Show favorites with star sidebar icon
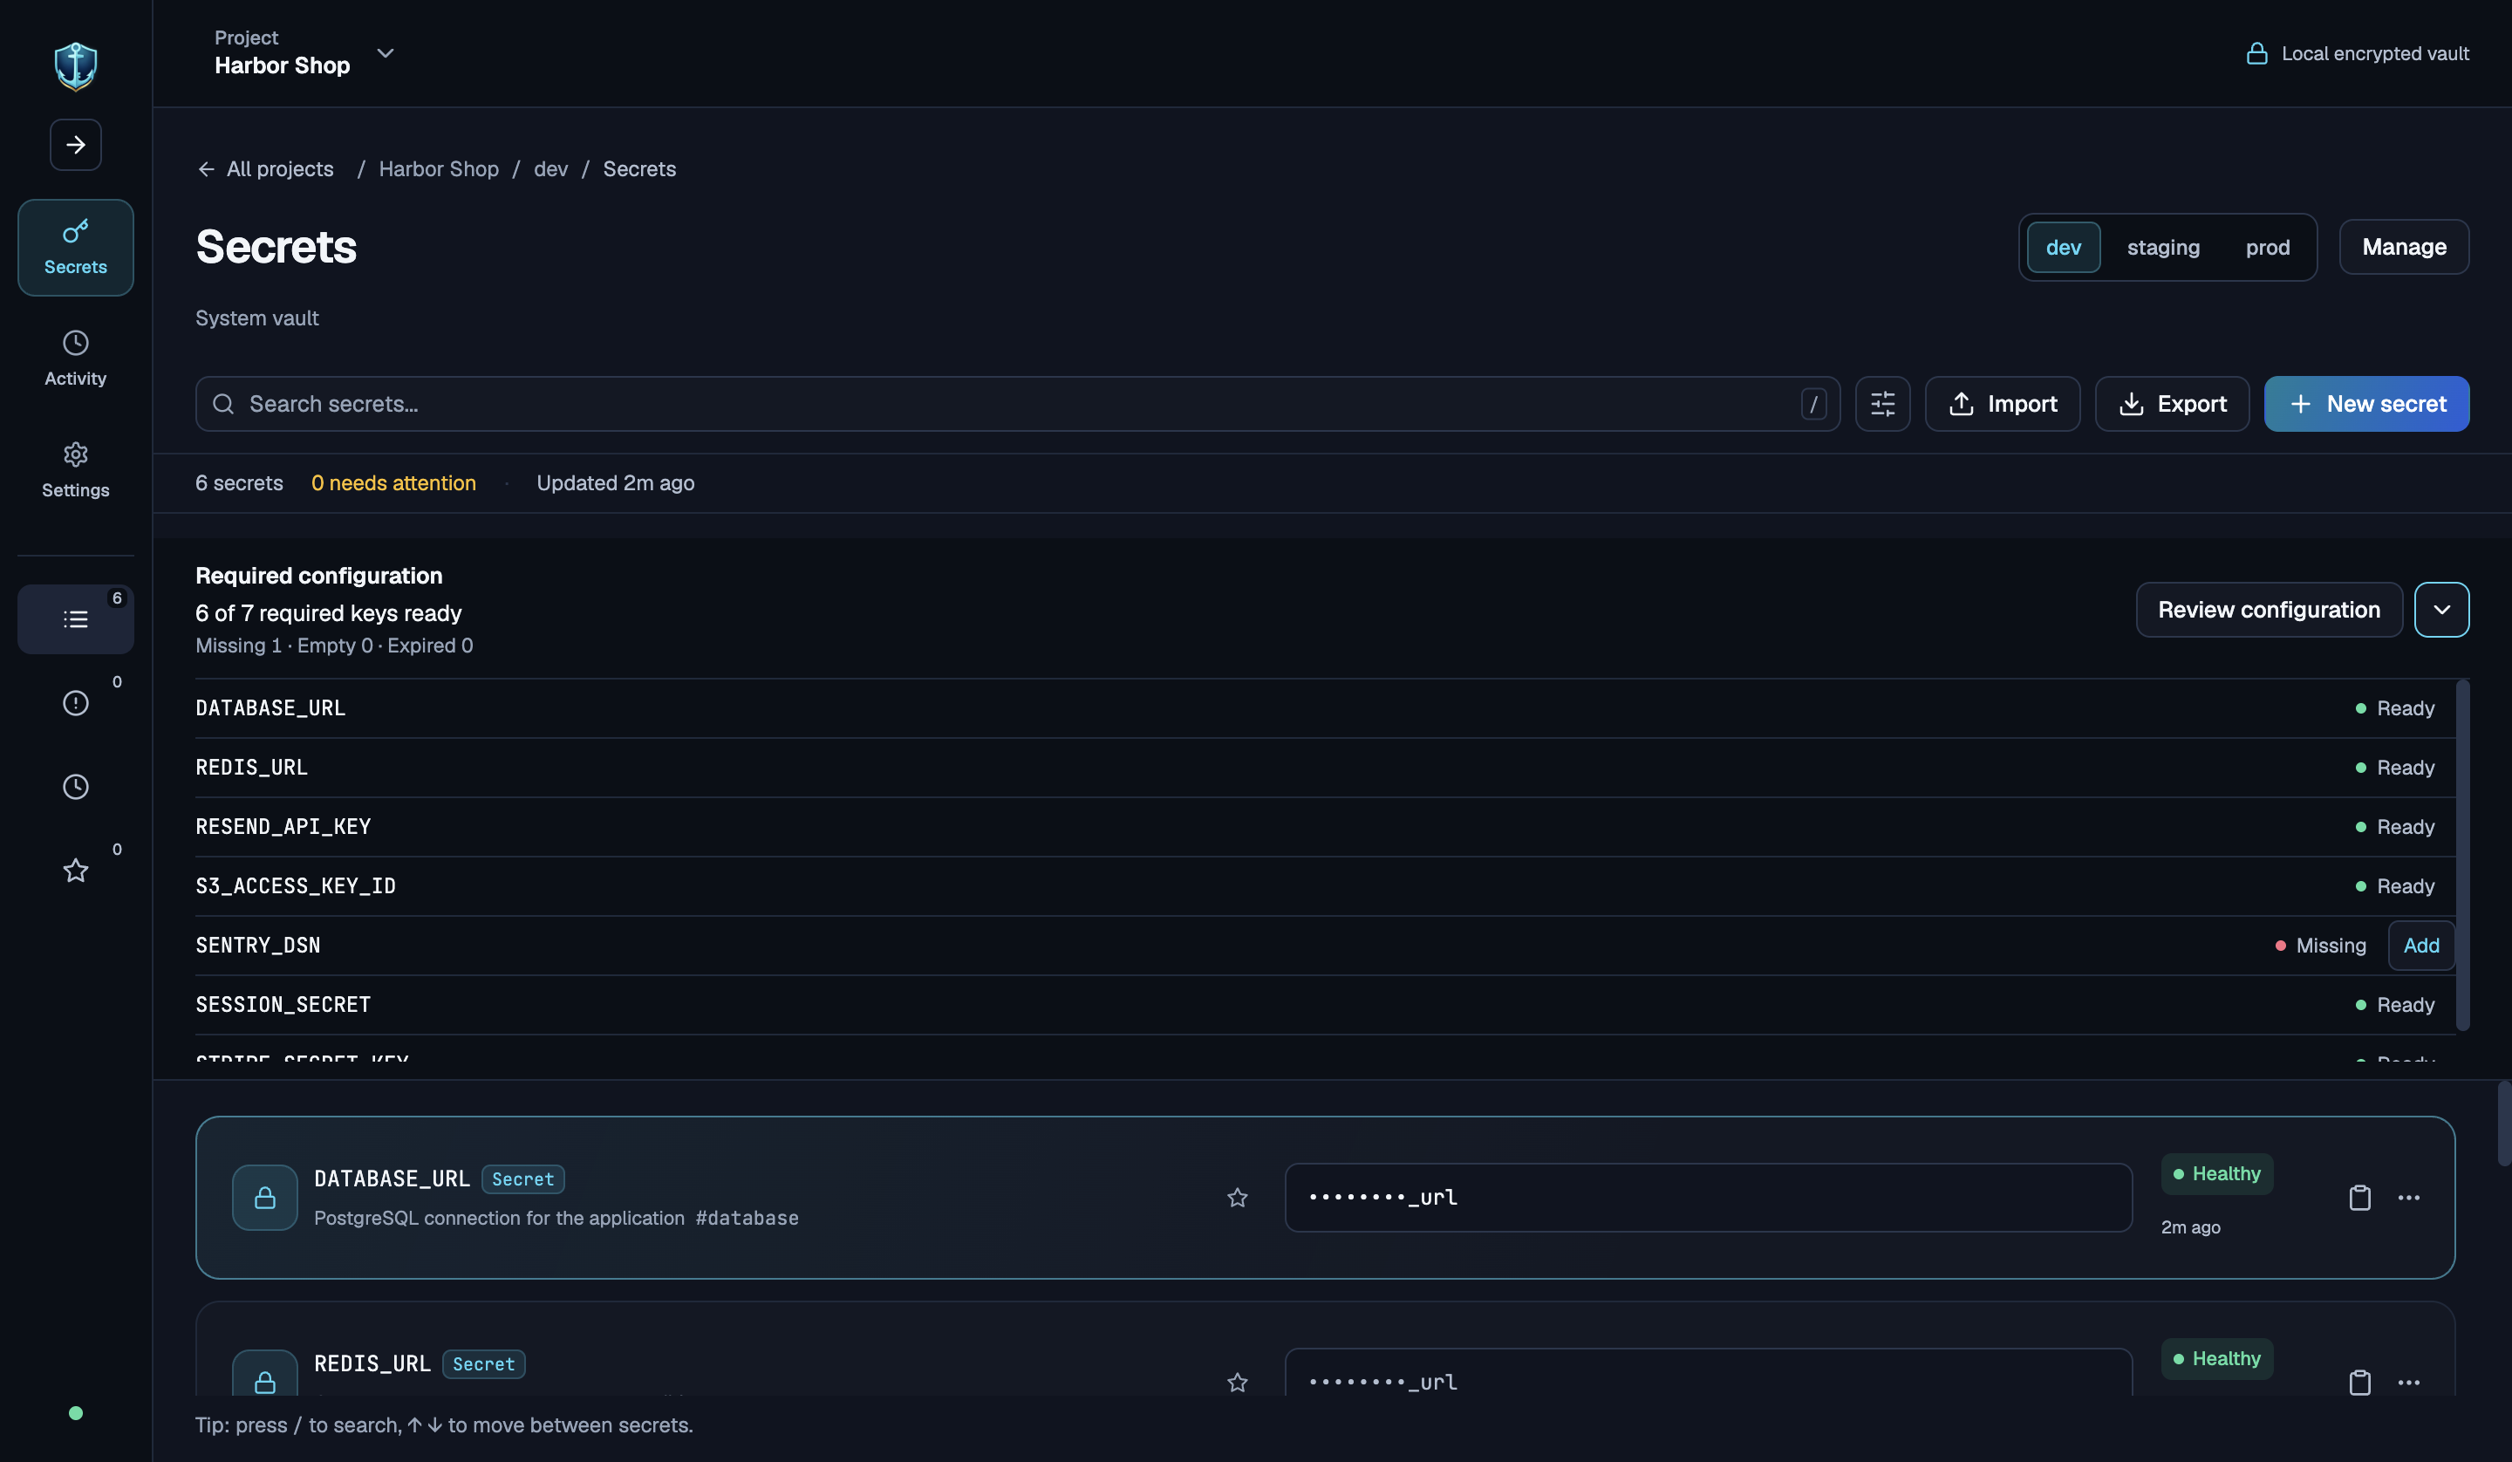Image resolution: width=2512 pixels, height=1462 pixels. pyautogui.click(x=76, y=871)
